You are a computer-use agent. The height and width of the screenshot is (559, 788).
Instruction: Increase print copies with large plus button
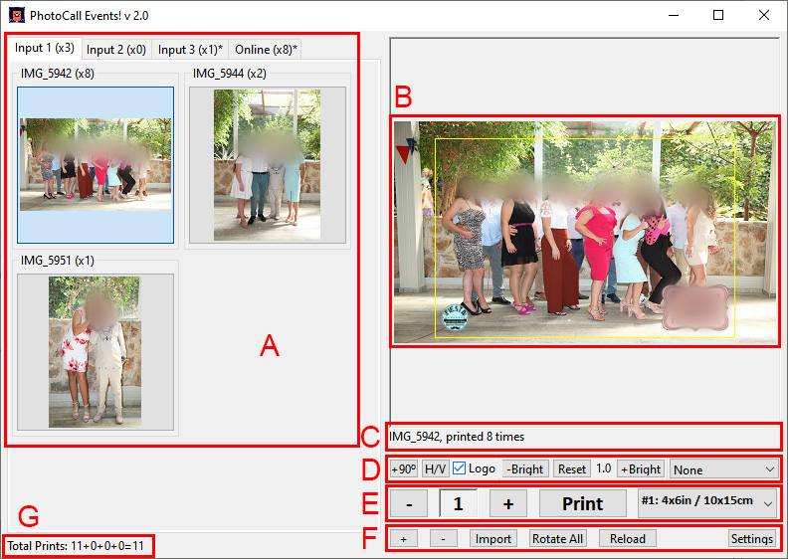pos(508,503)
